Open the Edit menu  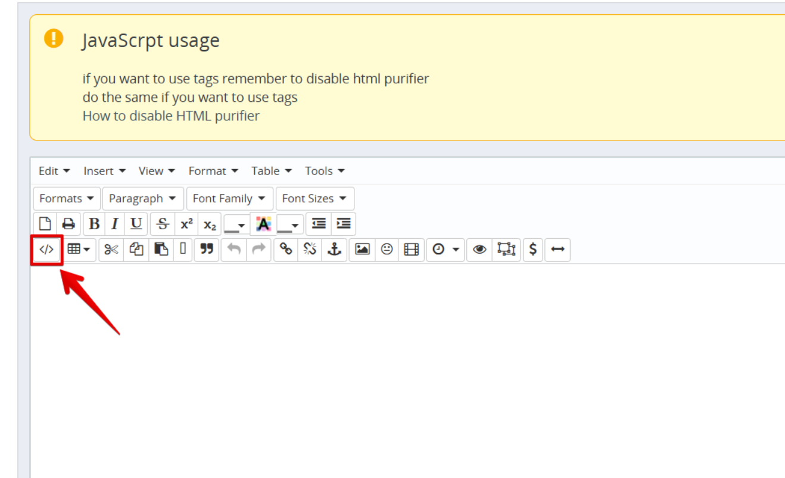[x=54, y=171]
